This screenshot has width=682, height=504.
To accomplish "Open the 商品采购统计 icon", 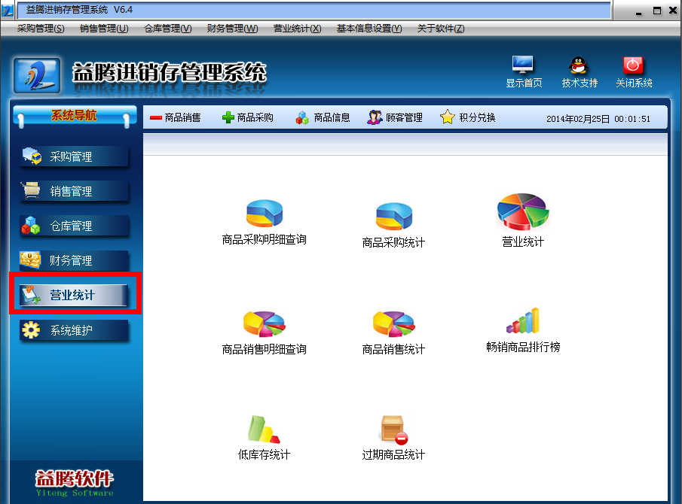I will (x=393, y=216).
